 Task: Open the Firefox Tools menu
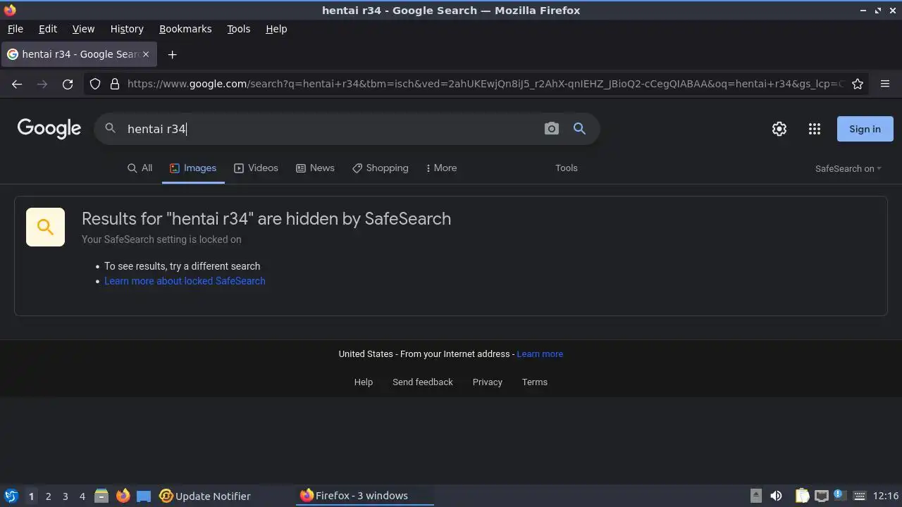pyautogui.click(x=239, y=29)
